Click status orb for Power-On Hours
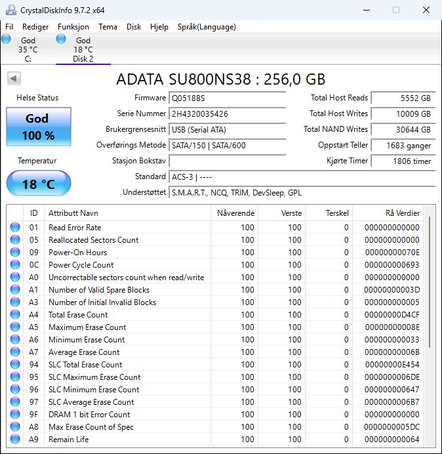Image resolution: width=442 pixels, height=454 pixels. 15,252
